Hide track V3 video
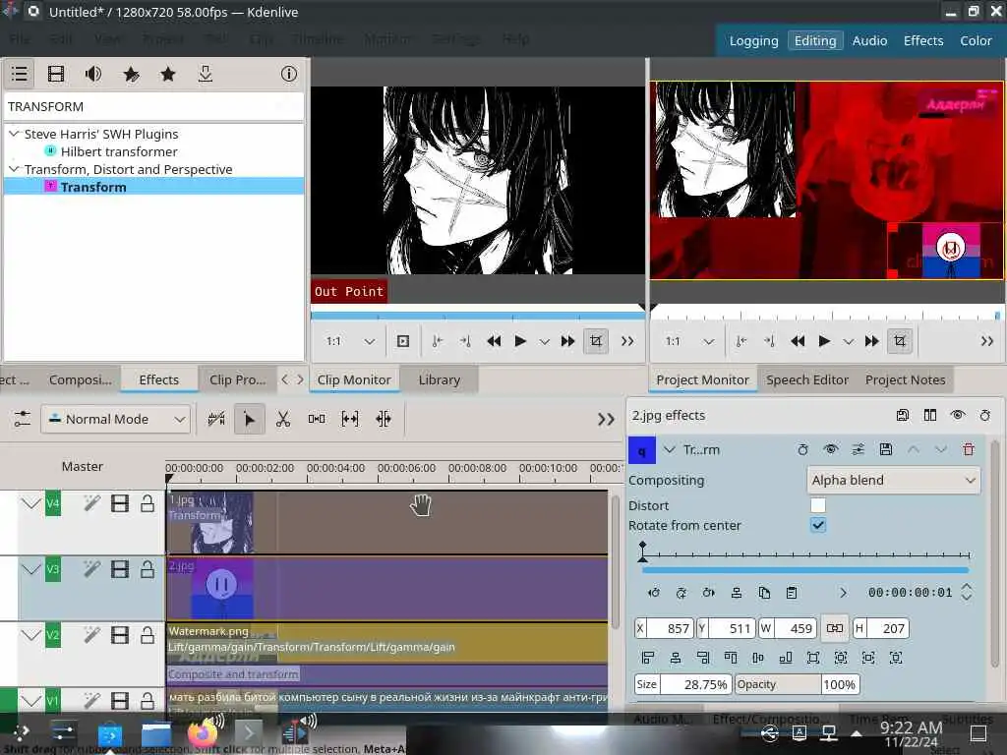The image size is (1007, 755). click(x=119, y=569)
